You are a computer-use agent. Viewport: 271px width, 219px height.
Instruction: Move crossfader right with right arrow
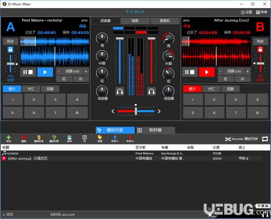click(159, 112)
